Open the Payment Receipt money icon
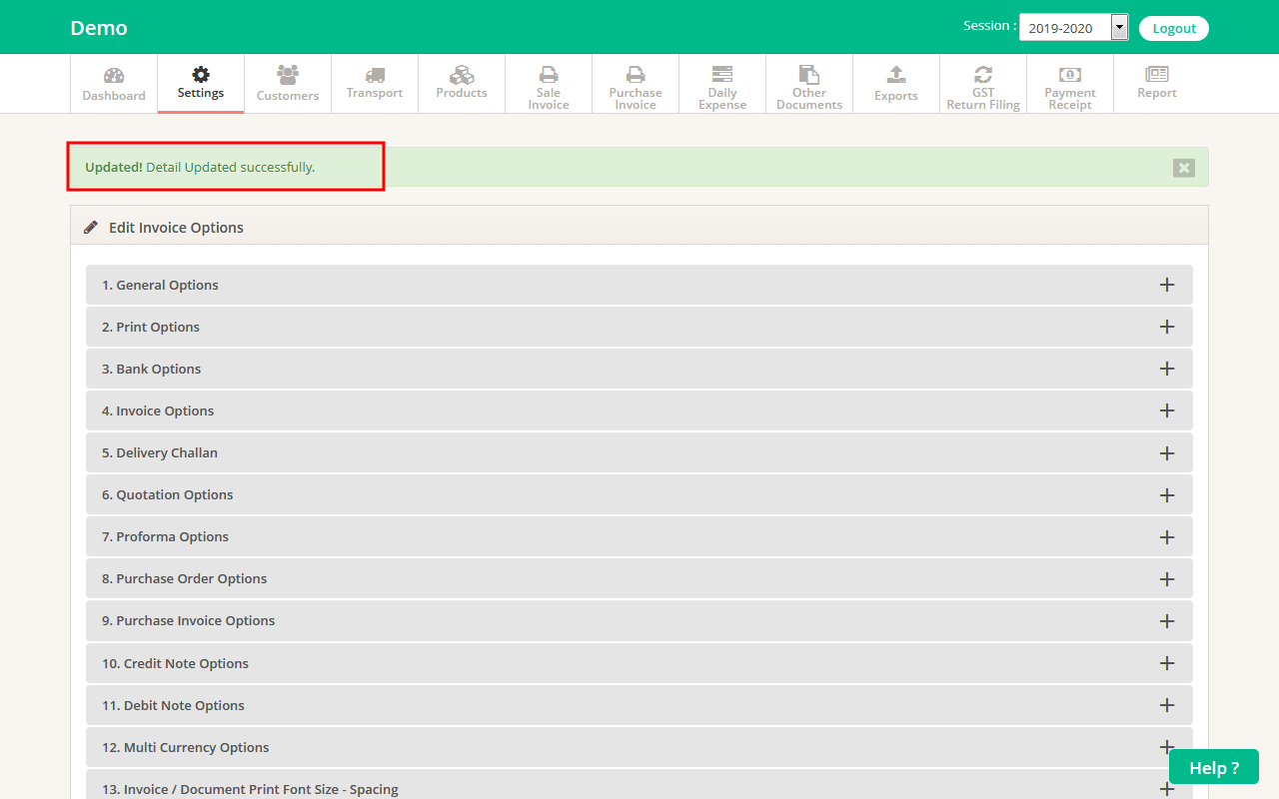This screenshot has height=799, width=1279. pos(1070,74)
